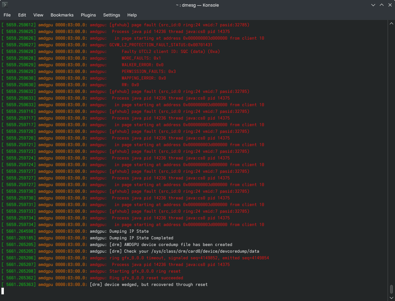The height and width of the screenshot is (301, 395).
Task: Click 'Starting gfx_0.0.0 ring reset' line
Action: 145,271
